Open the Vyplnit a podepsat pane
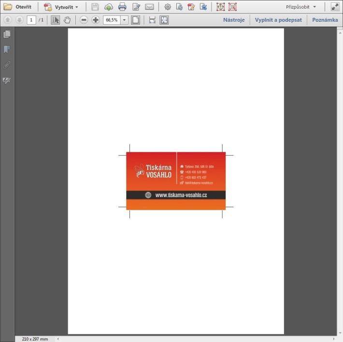Viewport: 343px width, 342px height. (278, 20)
